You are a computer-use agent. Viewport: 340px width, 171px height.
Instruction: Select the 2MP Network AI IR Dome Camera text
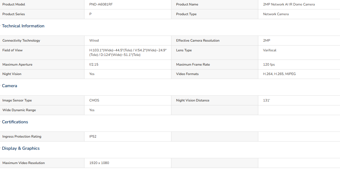tap(289, 5)
